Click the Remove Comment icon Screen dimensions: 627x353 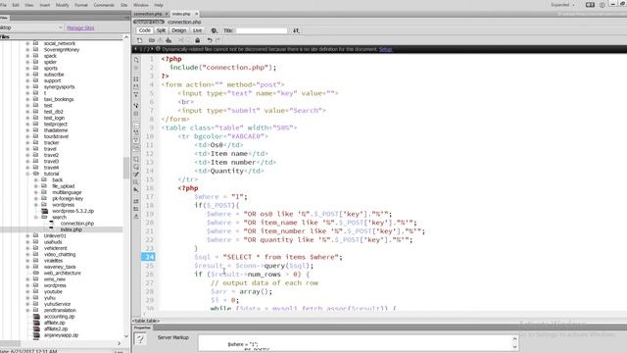136,167
